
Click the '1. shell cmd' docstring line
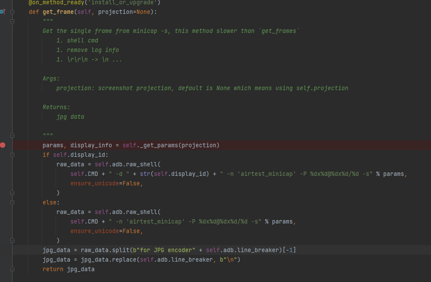point(77,41)
